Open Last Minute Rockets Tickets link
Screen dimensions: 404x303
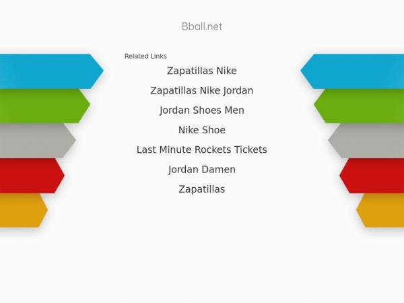202,149
